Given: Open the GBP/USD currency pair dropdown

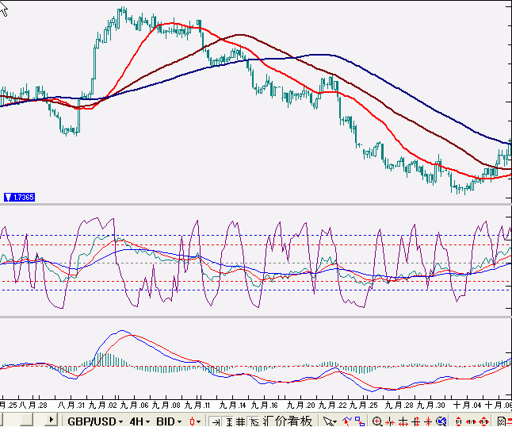Looking at the screenshot, I should coord(94,421).
